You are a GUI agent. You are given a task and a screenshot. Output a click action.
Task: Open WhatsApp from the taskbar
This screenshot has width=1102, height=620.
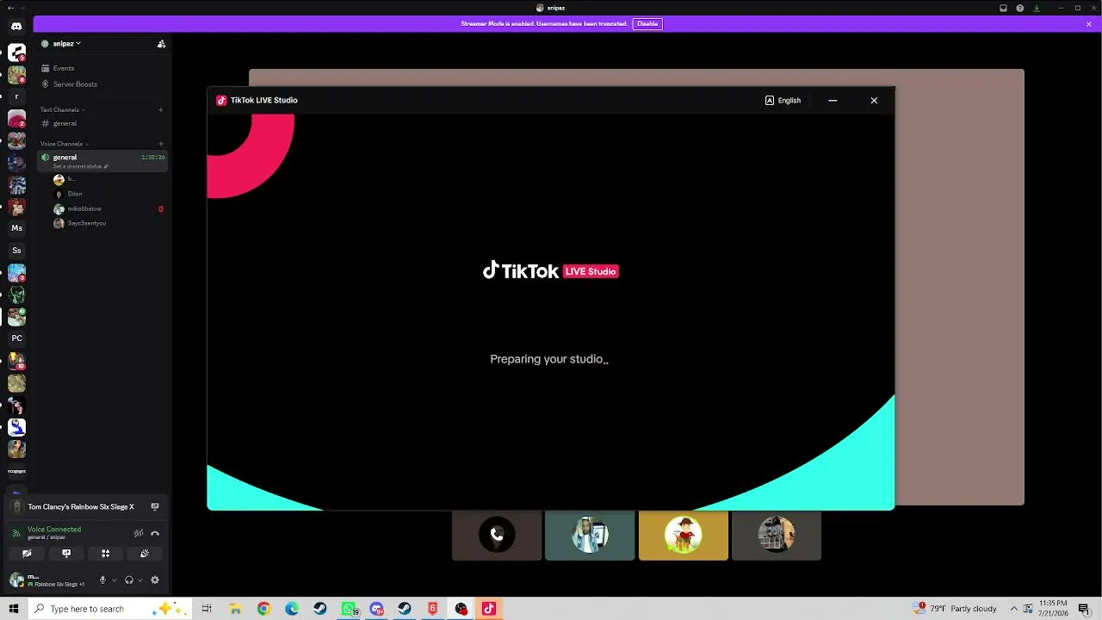pyautogui.click(x=349, y=609)
